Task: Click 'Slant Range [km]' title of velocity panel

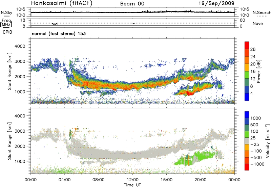Action: (9, 141)
